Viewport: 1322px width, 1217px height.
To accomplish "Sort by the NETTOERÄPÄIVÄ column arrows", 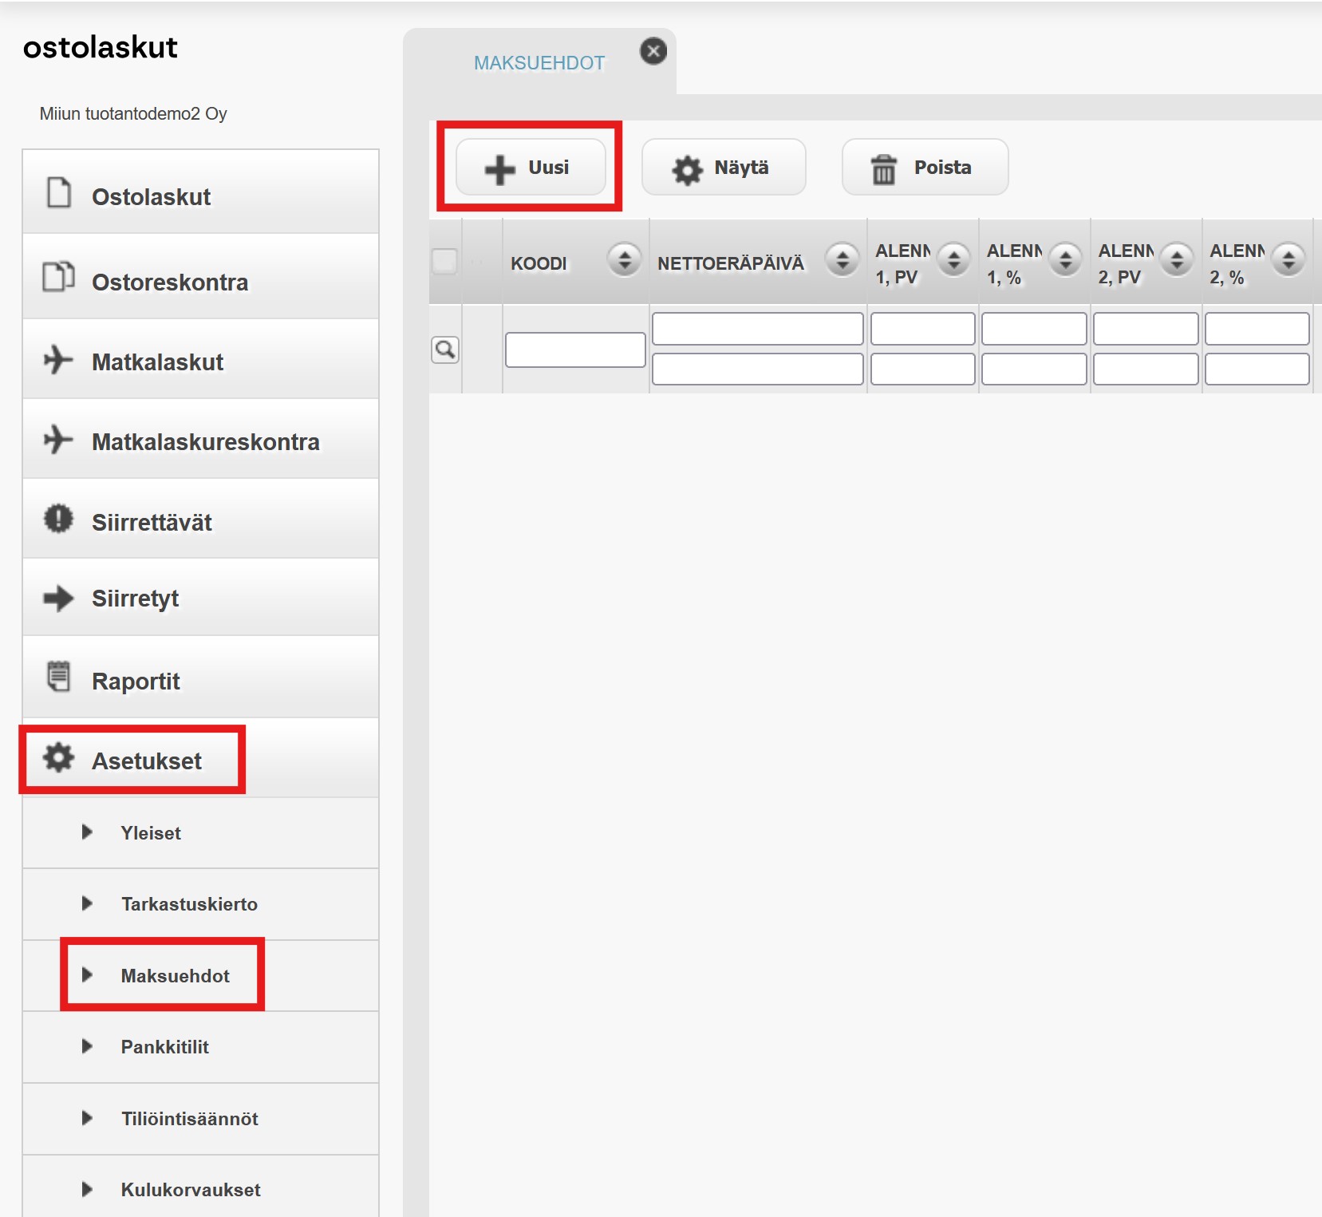I will tap(843, 259).
